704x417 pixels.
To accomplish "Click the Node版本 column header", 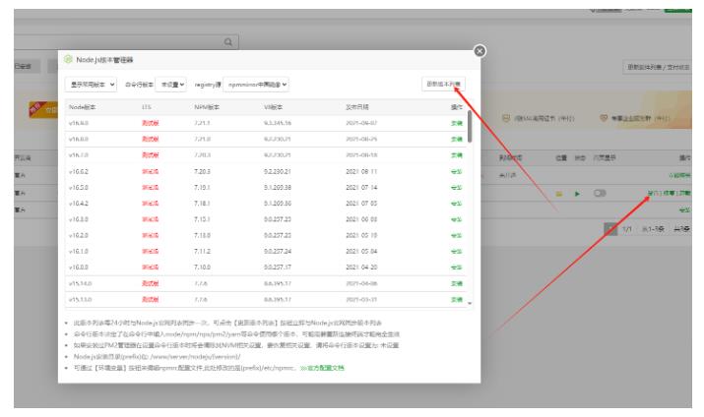I will coord(82,107).
